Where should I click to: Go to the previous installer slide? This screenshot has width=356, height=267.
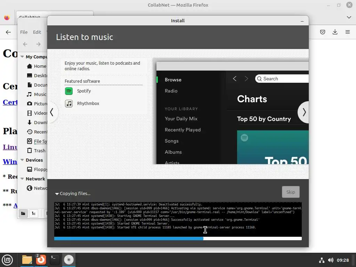(x=52, y=112)
